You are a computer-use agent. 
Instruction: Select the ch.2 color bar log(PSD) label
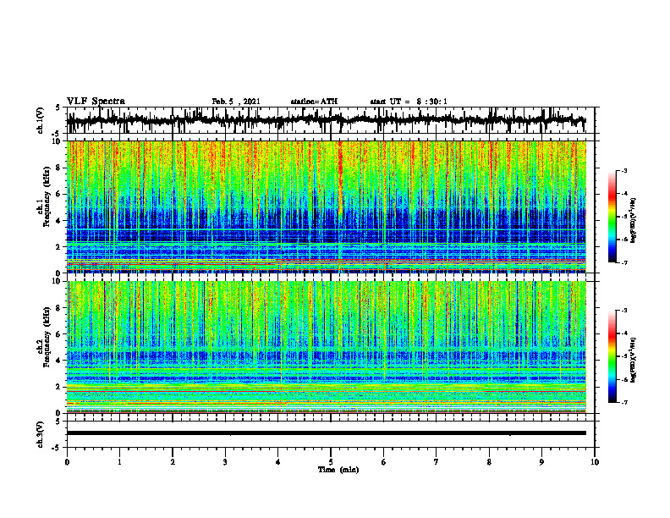click(x=634, y=360)
